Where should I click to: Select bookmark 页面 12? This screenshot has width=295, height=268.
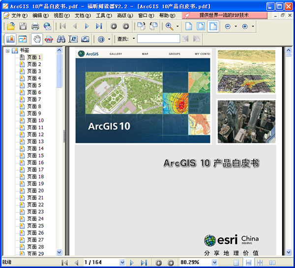(35, 134)
